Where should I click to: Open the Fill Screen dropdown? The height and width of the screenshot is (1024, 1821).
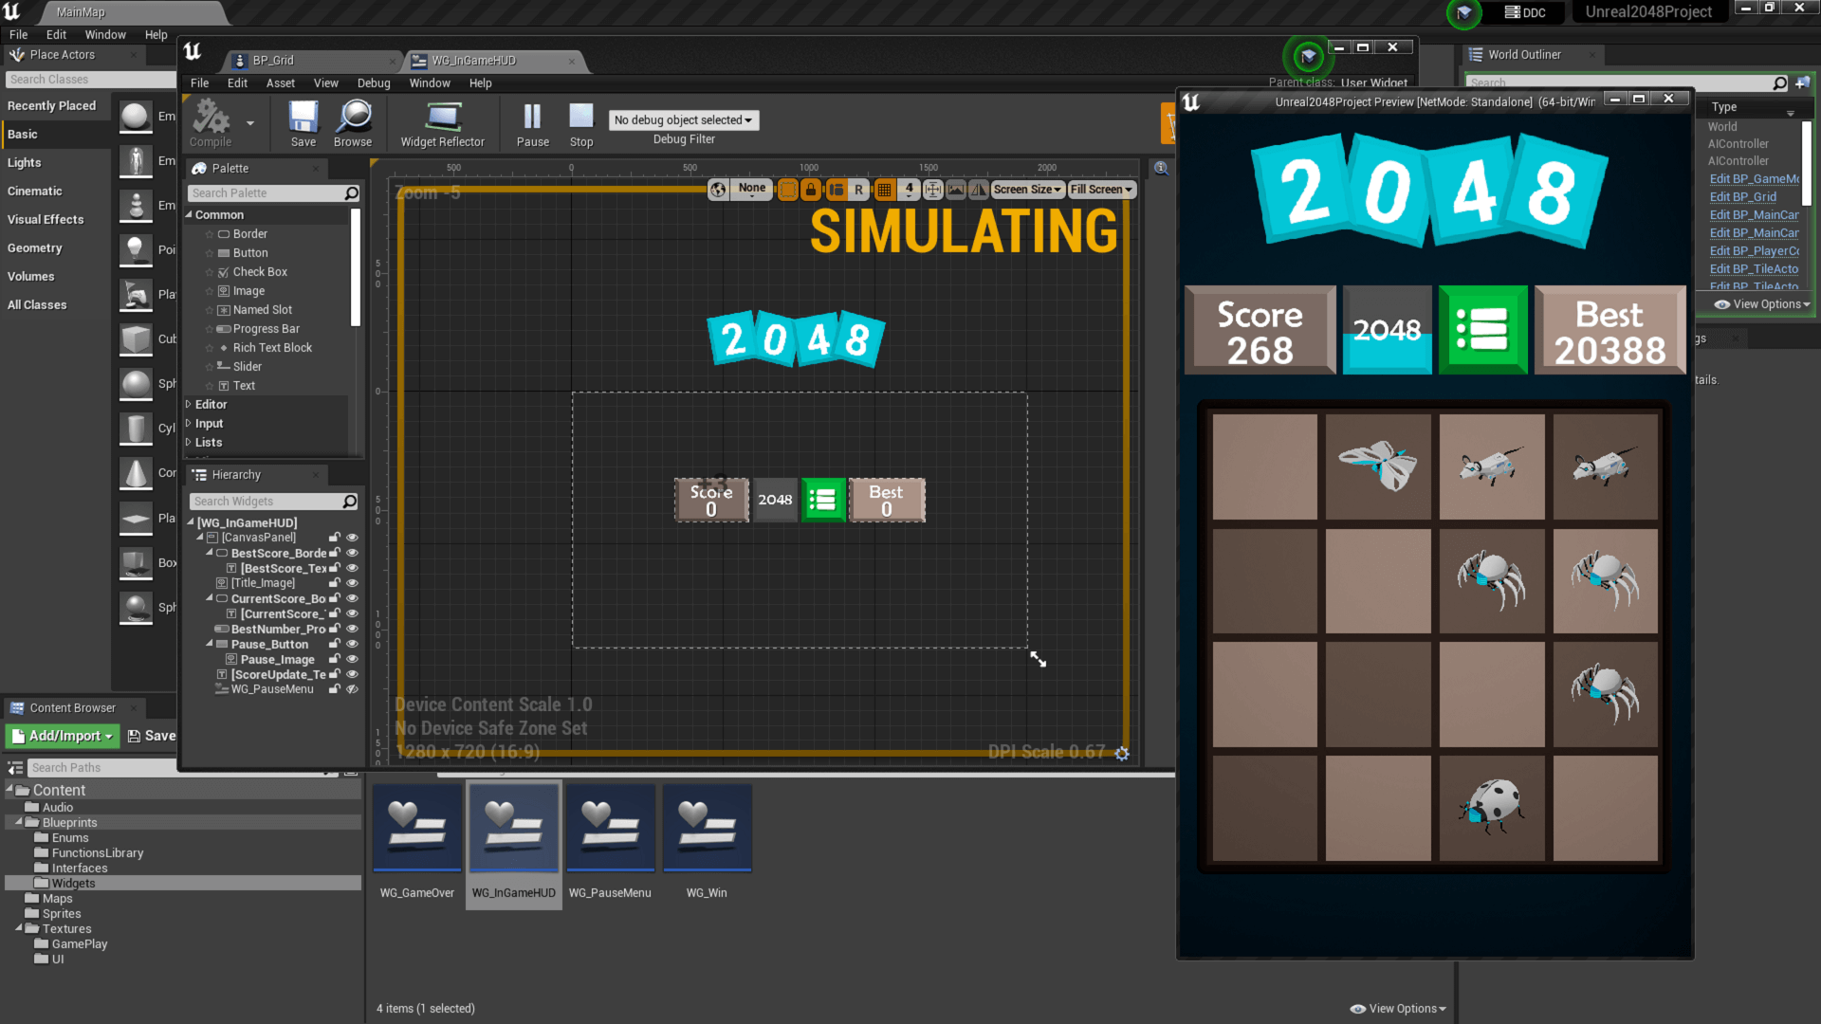coord(1101,190)
